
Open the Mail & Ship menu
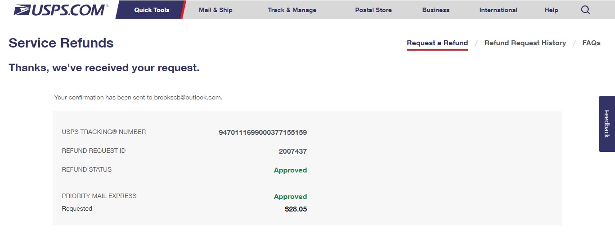coord(215,10)
